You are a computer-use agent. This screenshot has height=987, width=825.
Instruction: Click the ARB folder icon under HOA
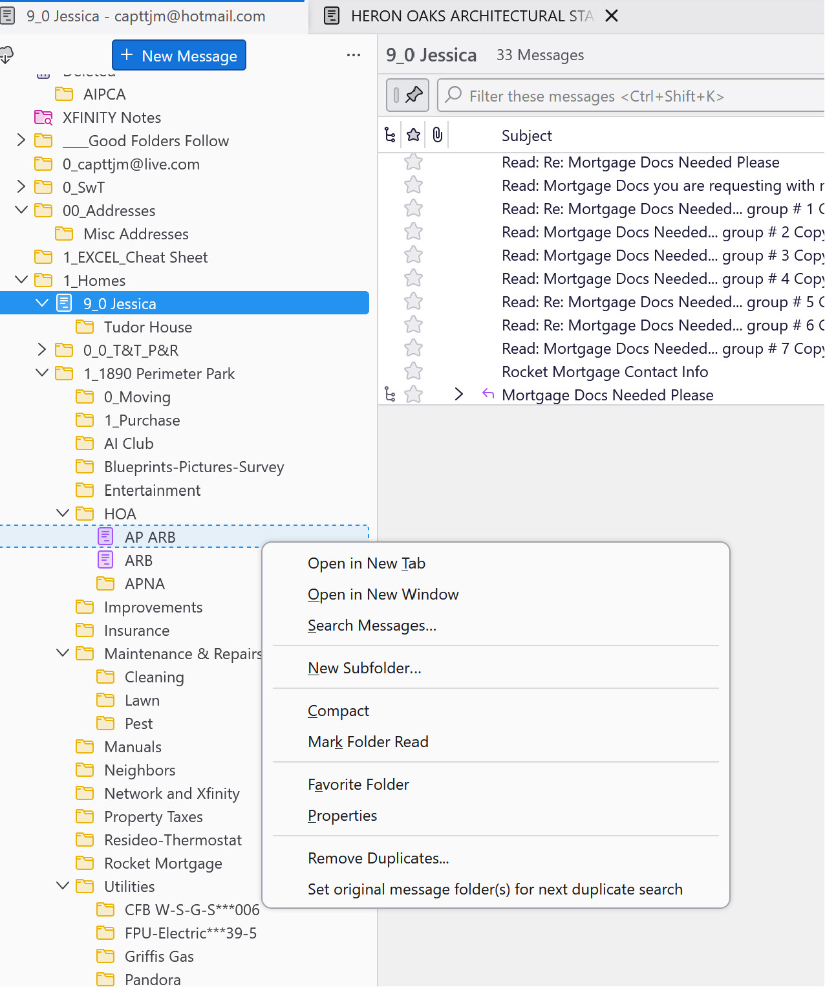[105, 560]
